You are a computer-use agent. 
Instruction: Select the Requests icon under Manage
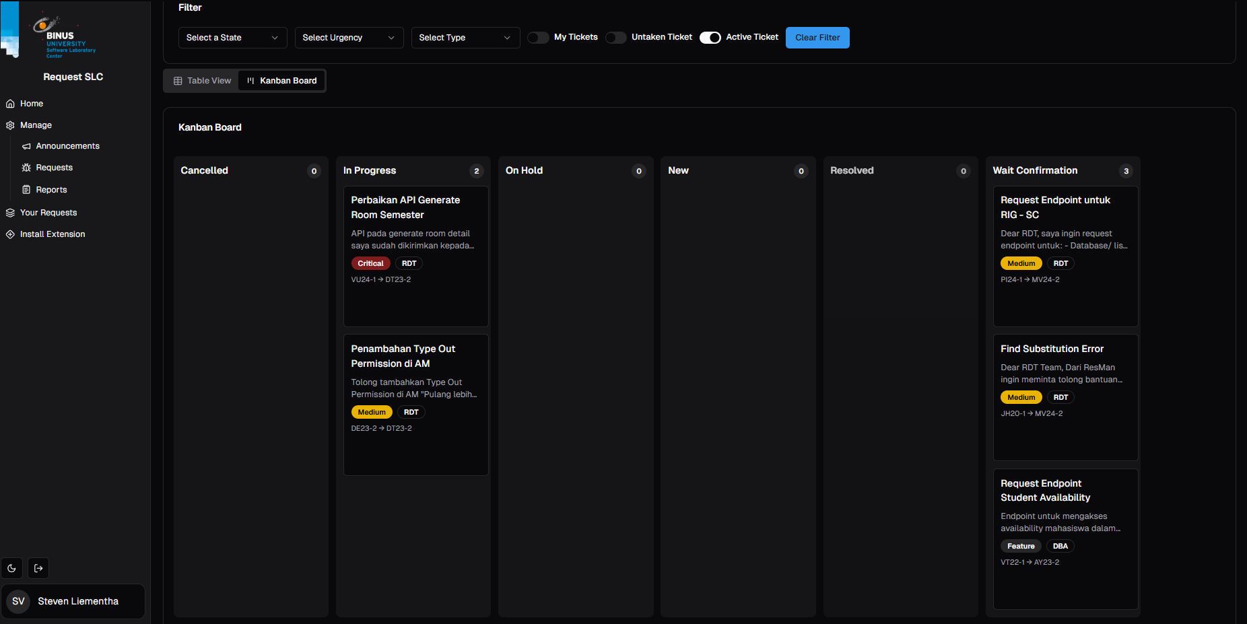[27, 167]
